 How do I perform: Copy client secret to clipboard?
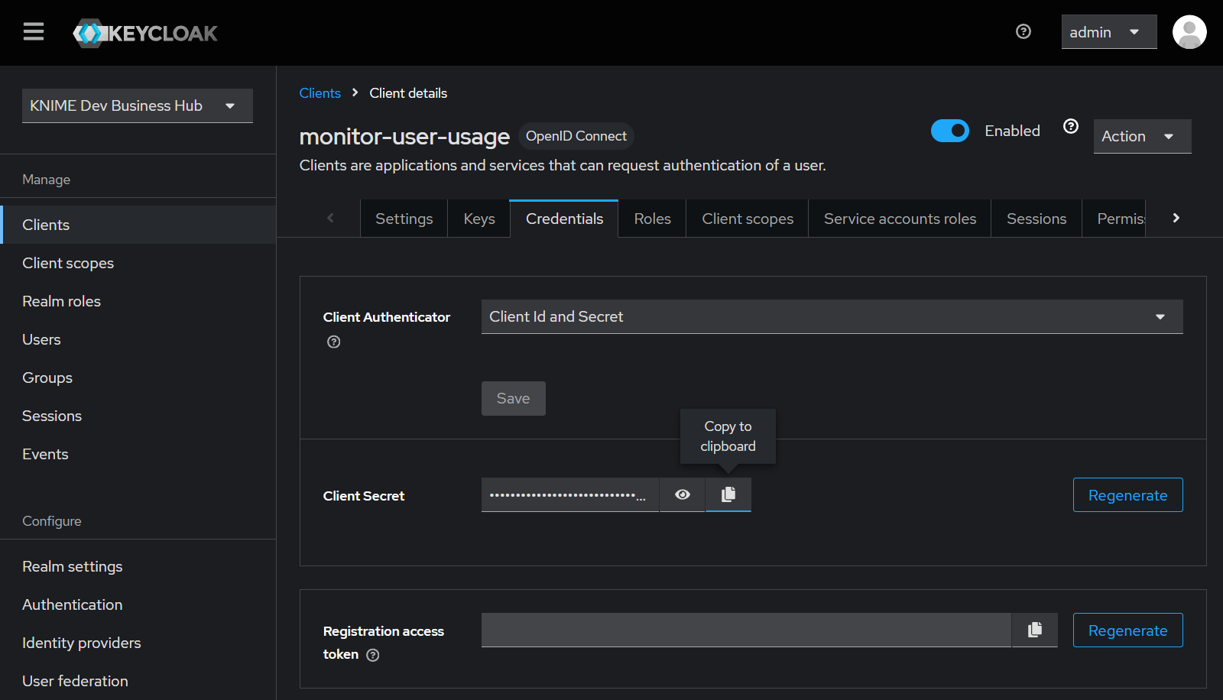[x=728, y=494]
